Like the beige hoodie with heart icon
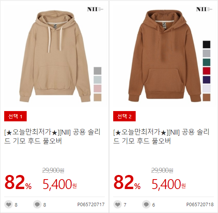Viewport: 218px width, 213px height. 9,205
